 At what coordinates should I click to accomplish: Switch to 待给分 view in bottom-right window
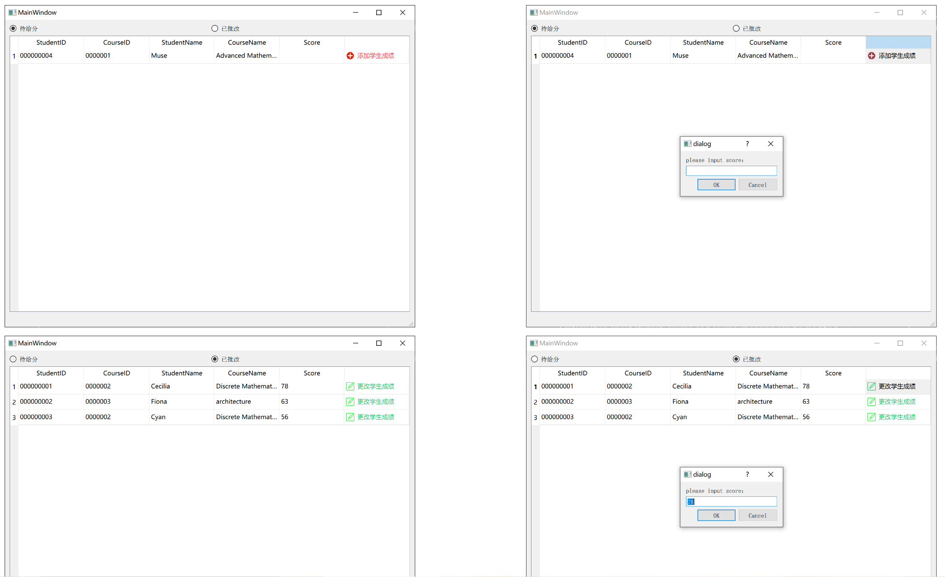tap(534, 359)
